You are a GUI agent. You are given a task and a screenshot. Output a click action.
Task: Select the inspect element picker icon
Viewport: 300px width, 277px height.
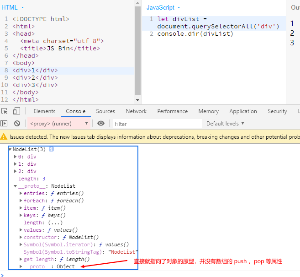click(x=5, y=111)
